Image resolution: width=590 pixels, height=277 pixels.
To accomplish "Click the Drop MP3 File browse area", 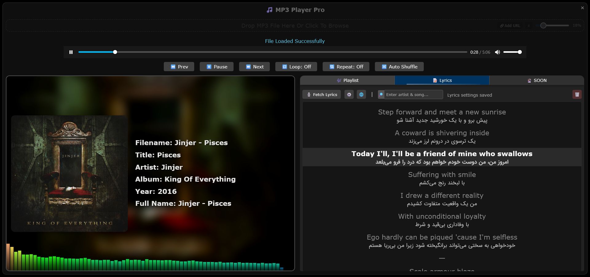I will coord(295,25).
